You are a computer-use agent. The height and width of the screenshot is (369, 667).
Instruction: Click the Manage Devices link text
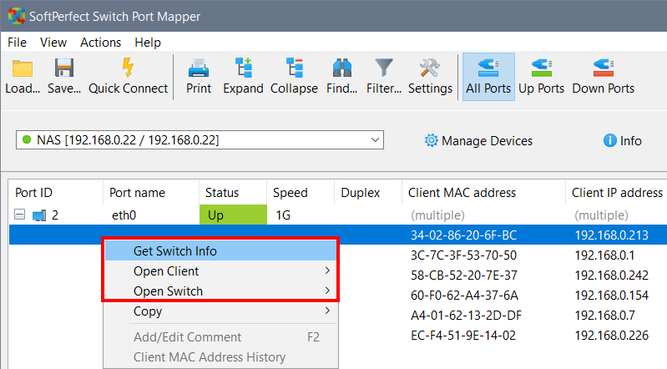[487, 141]
